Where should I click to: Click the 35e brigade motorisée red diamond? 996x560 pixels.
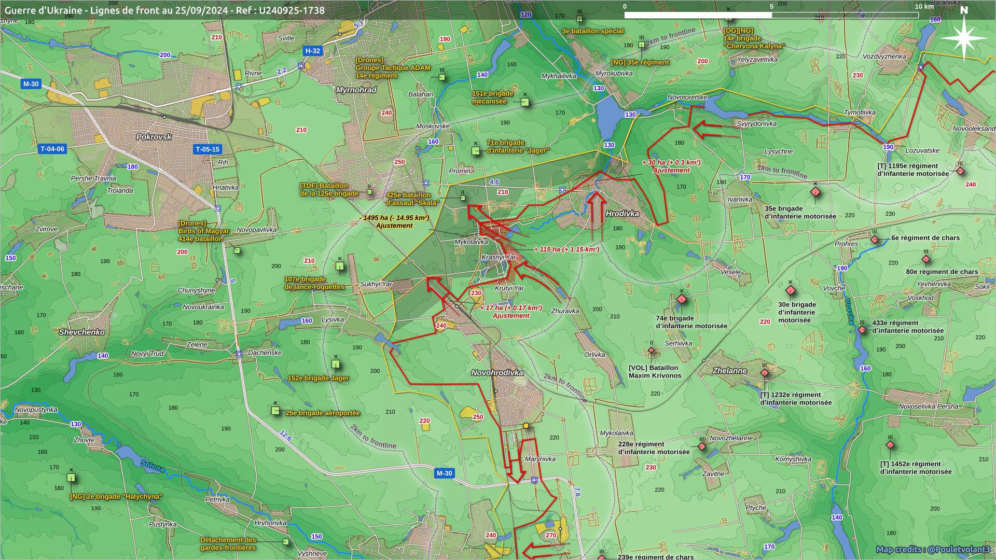point(815,192)
